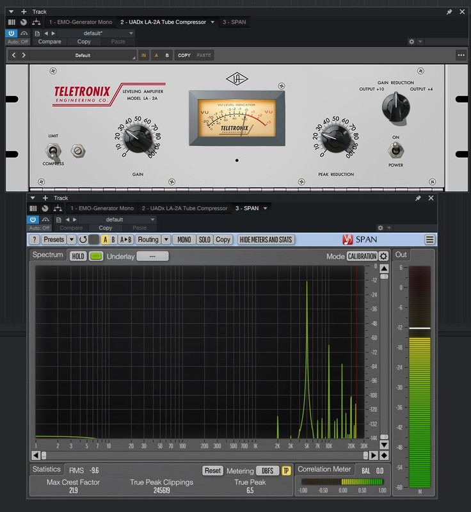
Task: Go to previous UADx preset arrow
Action: click(13, 55)
